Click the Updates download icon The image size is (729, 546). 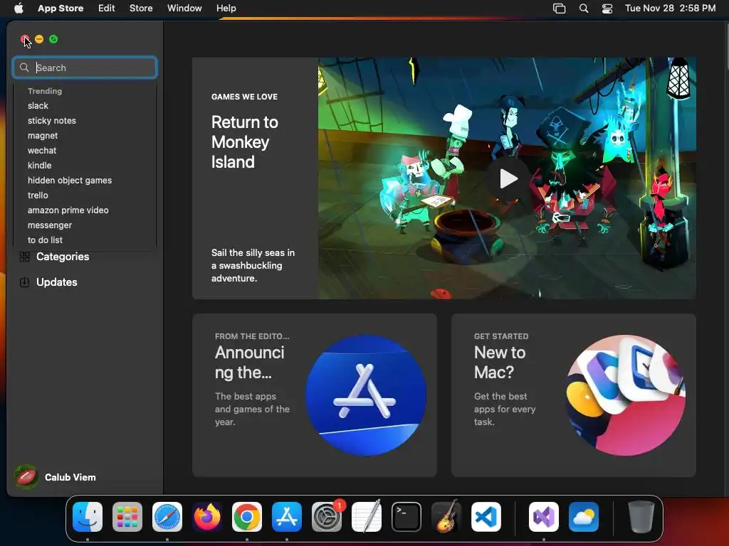pyautogui.click(x=25, y=282)
